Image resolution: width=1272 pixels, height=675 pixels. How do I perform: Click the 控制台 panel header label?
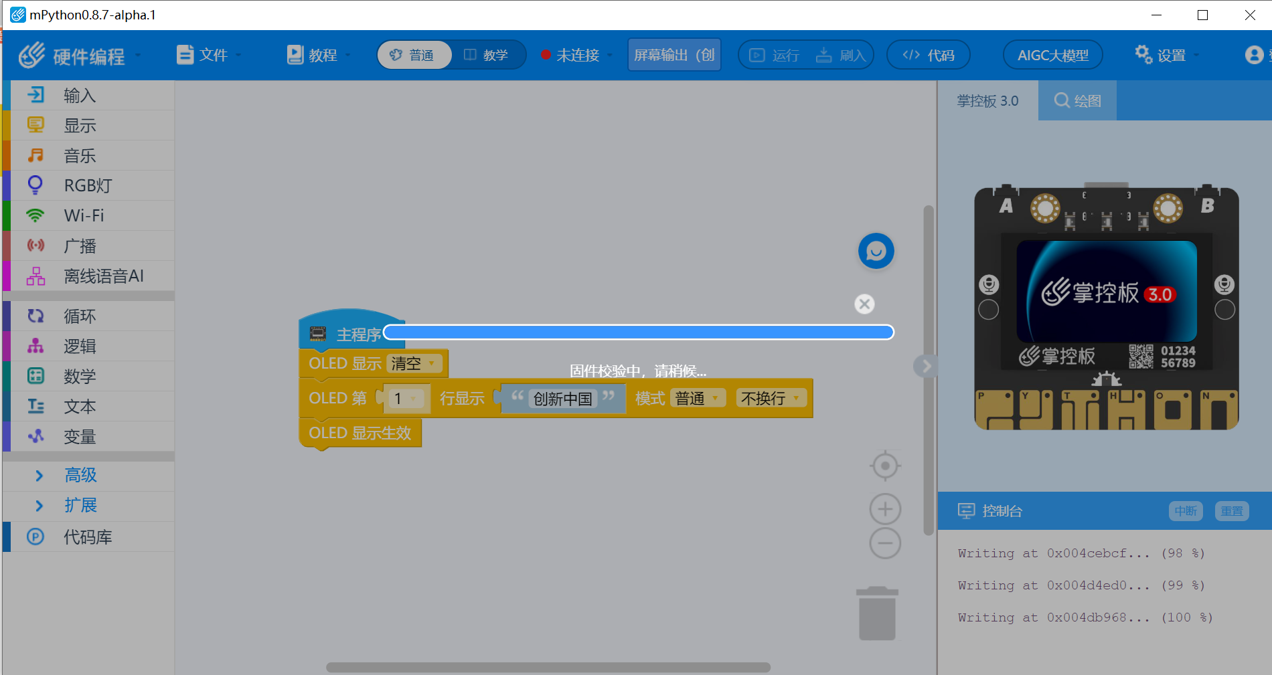coord(1002,511)
